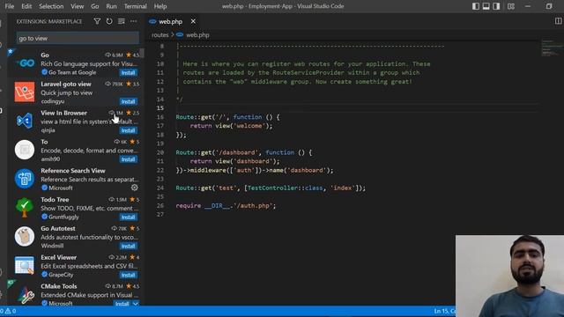The width and height of the screenshot is (564, 317).
Task: Close the web.php editor tab
Action: [193, 21]
